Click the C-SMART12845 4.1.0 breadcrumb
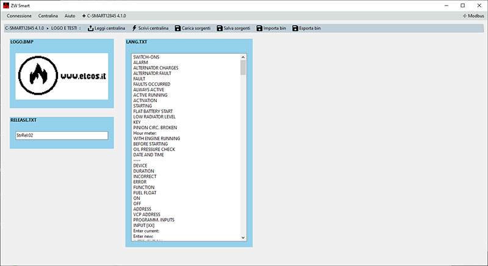 pyautogui.click(x=24, y=28)
